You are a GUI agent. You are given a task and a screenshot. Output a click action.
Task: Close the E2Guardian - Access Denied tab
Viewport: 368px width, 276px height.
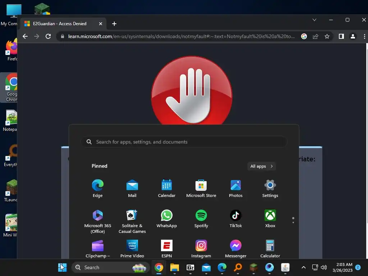(101, 24)
